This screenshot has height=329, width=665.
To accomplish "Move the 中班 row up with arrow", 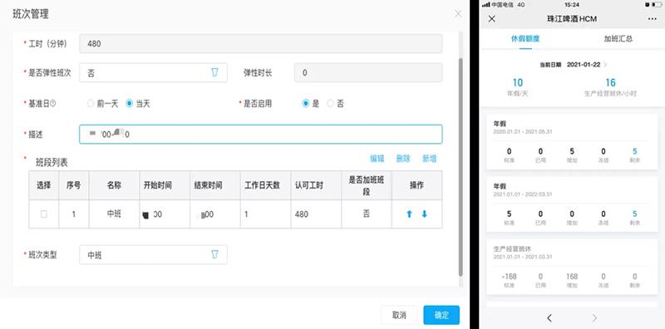I will [409, 214].
